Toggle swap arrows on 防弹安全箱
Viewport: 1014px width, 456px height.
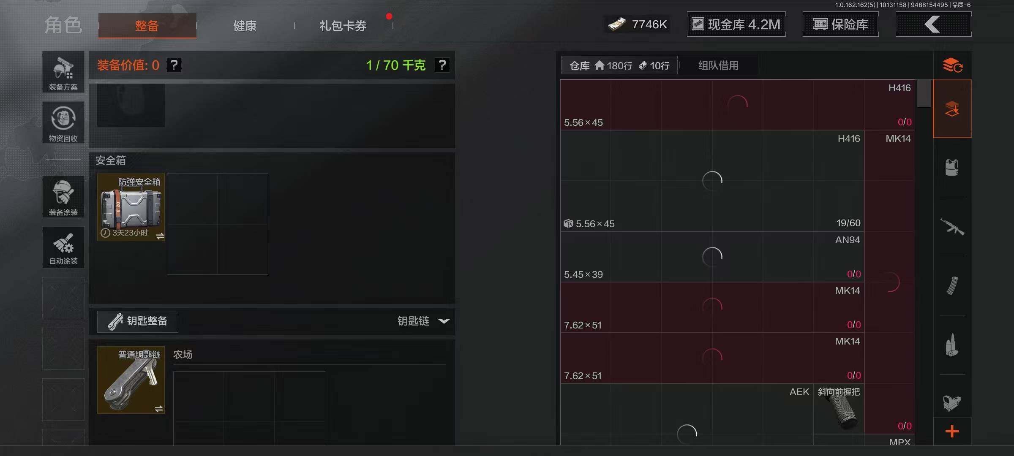coord(160,236)
